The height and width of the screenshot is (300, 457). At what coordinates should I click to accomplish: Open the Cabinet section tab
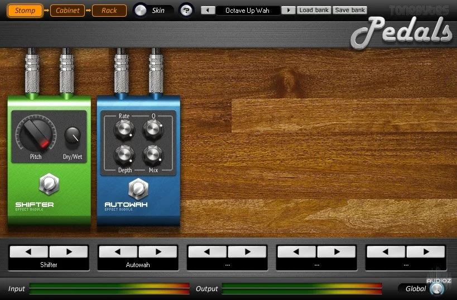68,11
